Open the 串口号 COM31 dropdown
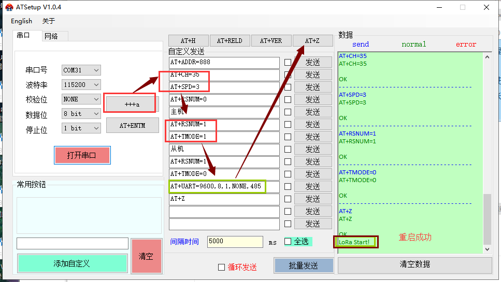The height and width of the screenshot is (282, 501). click(81, 70)
